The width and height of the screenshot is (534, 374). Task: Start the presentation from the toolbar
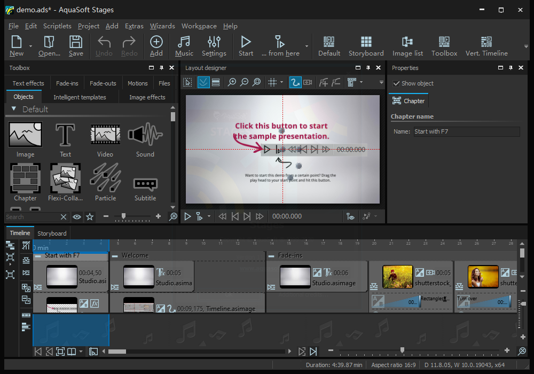246,46
